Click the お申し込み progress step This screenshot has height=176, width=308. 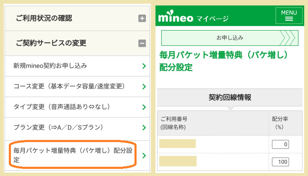(x=229, y=38)
